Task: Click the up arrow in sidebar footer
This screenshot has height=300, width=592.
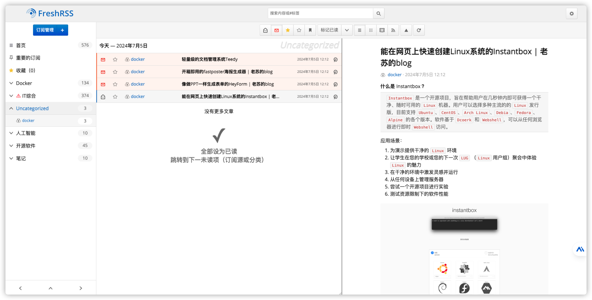Action: (51, 288)
